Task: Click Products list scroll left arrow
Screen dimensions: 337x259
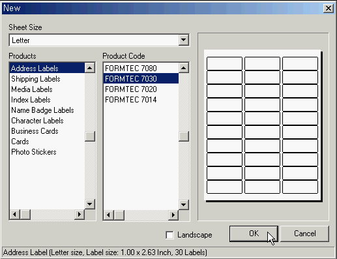Action: (15, 215)
